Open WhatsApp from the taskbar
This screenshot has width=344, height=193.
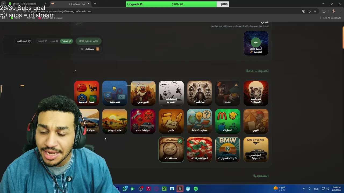coord(125,189)
